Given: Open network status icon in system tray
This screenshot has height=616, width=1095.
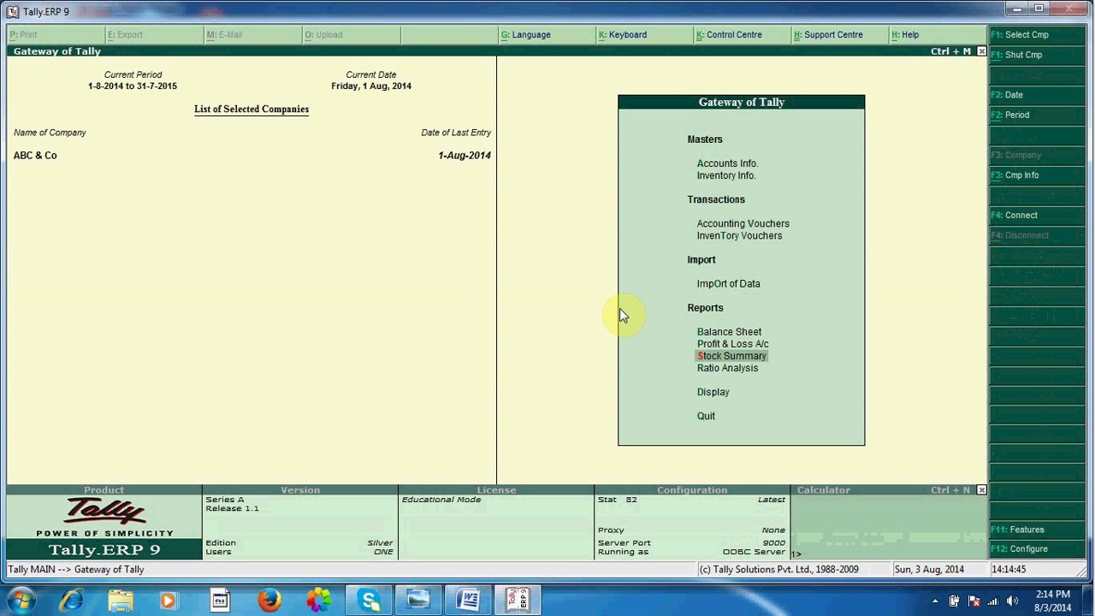Looking at the screenshot, I should point(993,601).
